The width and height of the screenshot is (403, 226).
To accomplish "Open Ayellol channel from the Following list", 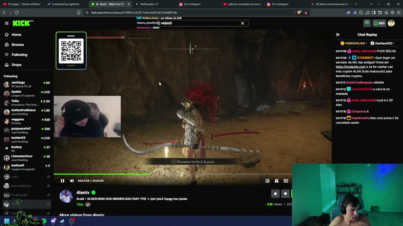I will coord(27,94).
